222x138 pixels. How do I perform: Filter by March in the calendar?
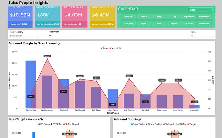(144, 17)
